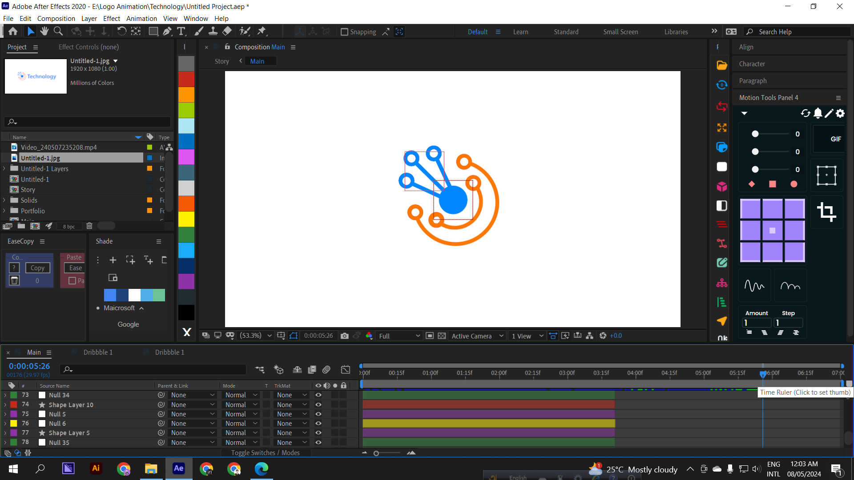The image size is (854, 480).
Task: Select the Pen tool
Action: [x=167, y=31]
